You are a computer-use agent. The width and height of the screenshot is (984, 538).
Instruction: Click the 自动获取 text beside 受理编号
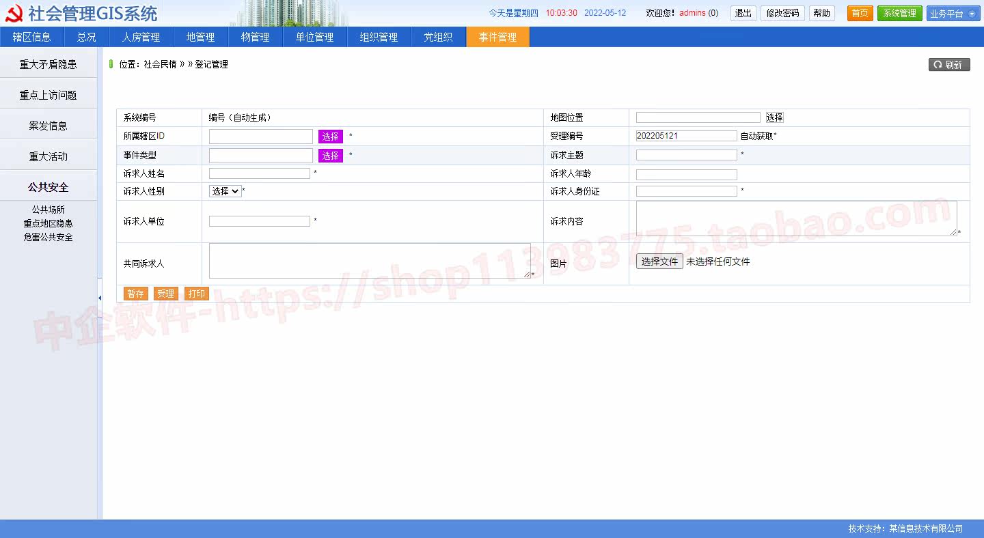(757, 136)
